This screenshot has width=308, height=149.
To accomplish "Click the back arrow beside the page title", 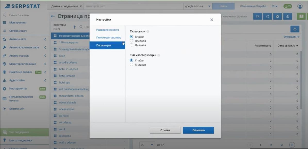I will pyautogui.click(x=53, y=16).
